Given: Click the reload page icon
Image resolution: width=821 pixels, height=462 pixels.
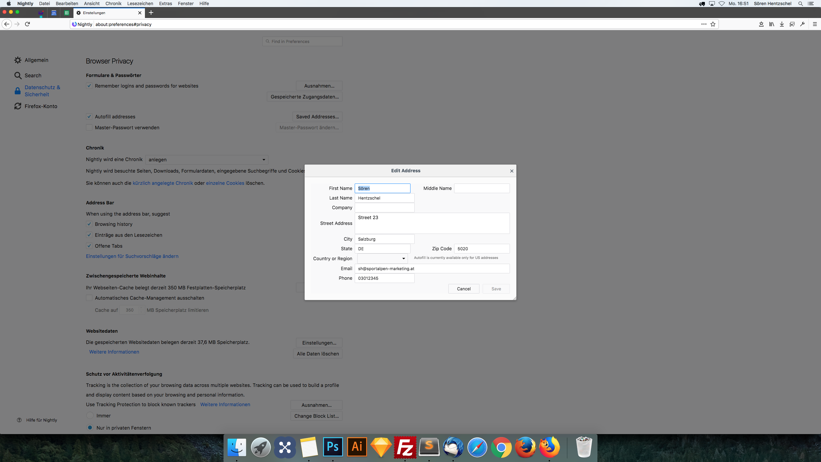Looking at the screenshot, I should [28, 24].
